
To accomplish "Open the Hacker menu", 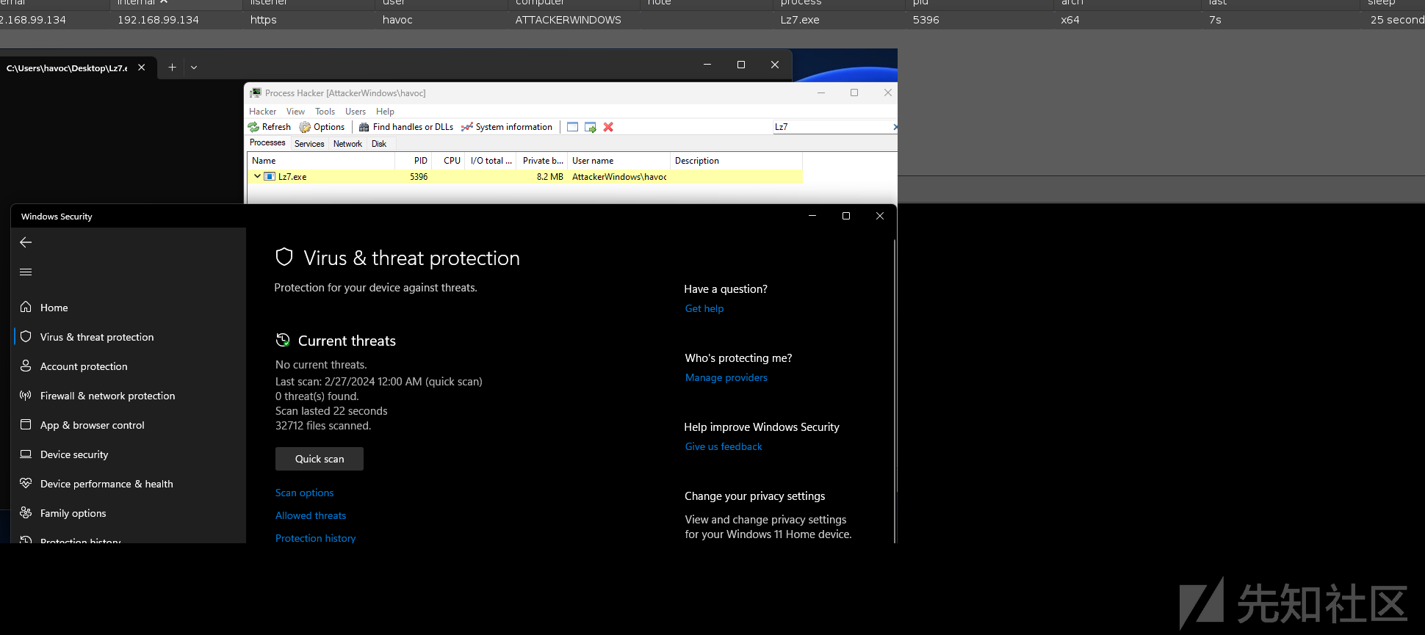I will coord(262,112).
